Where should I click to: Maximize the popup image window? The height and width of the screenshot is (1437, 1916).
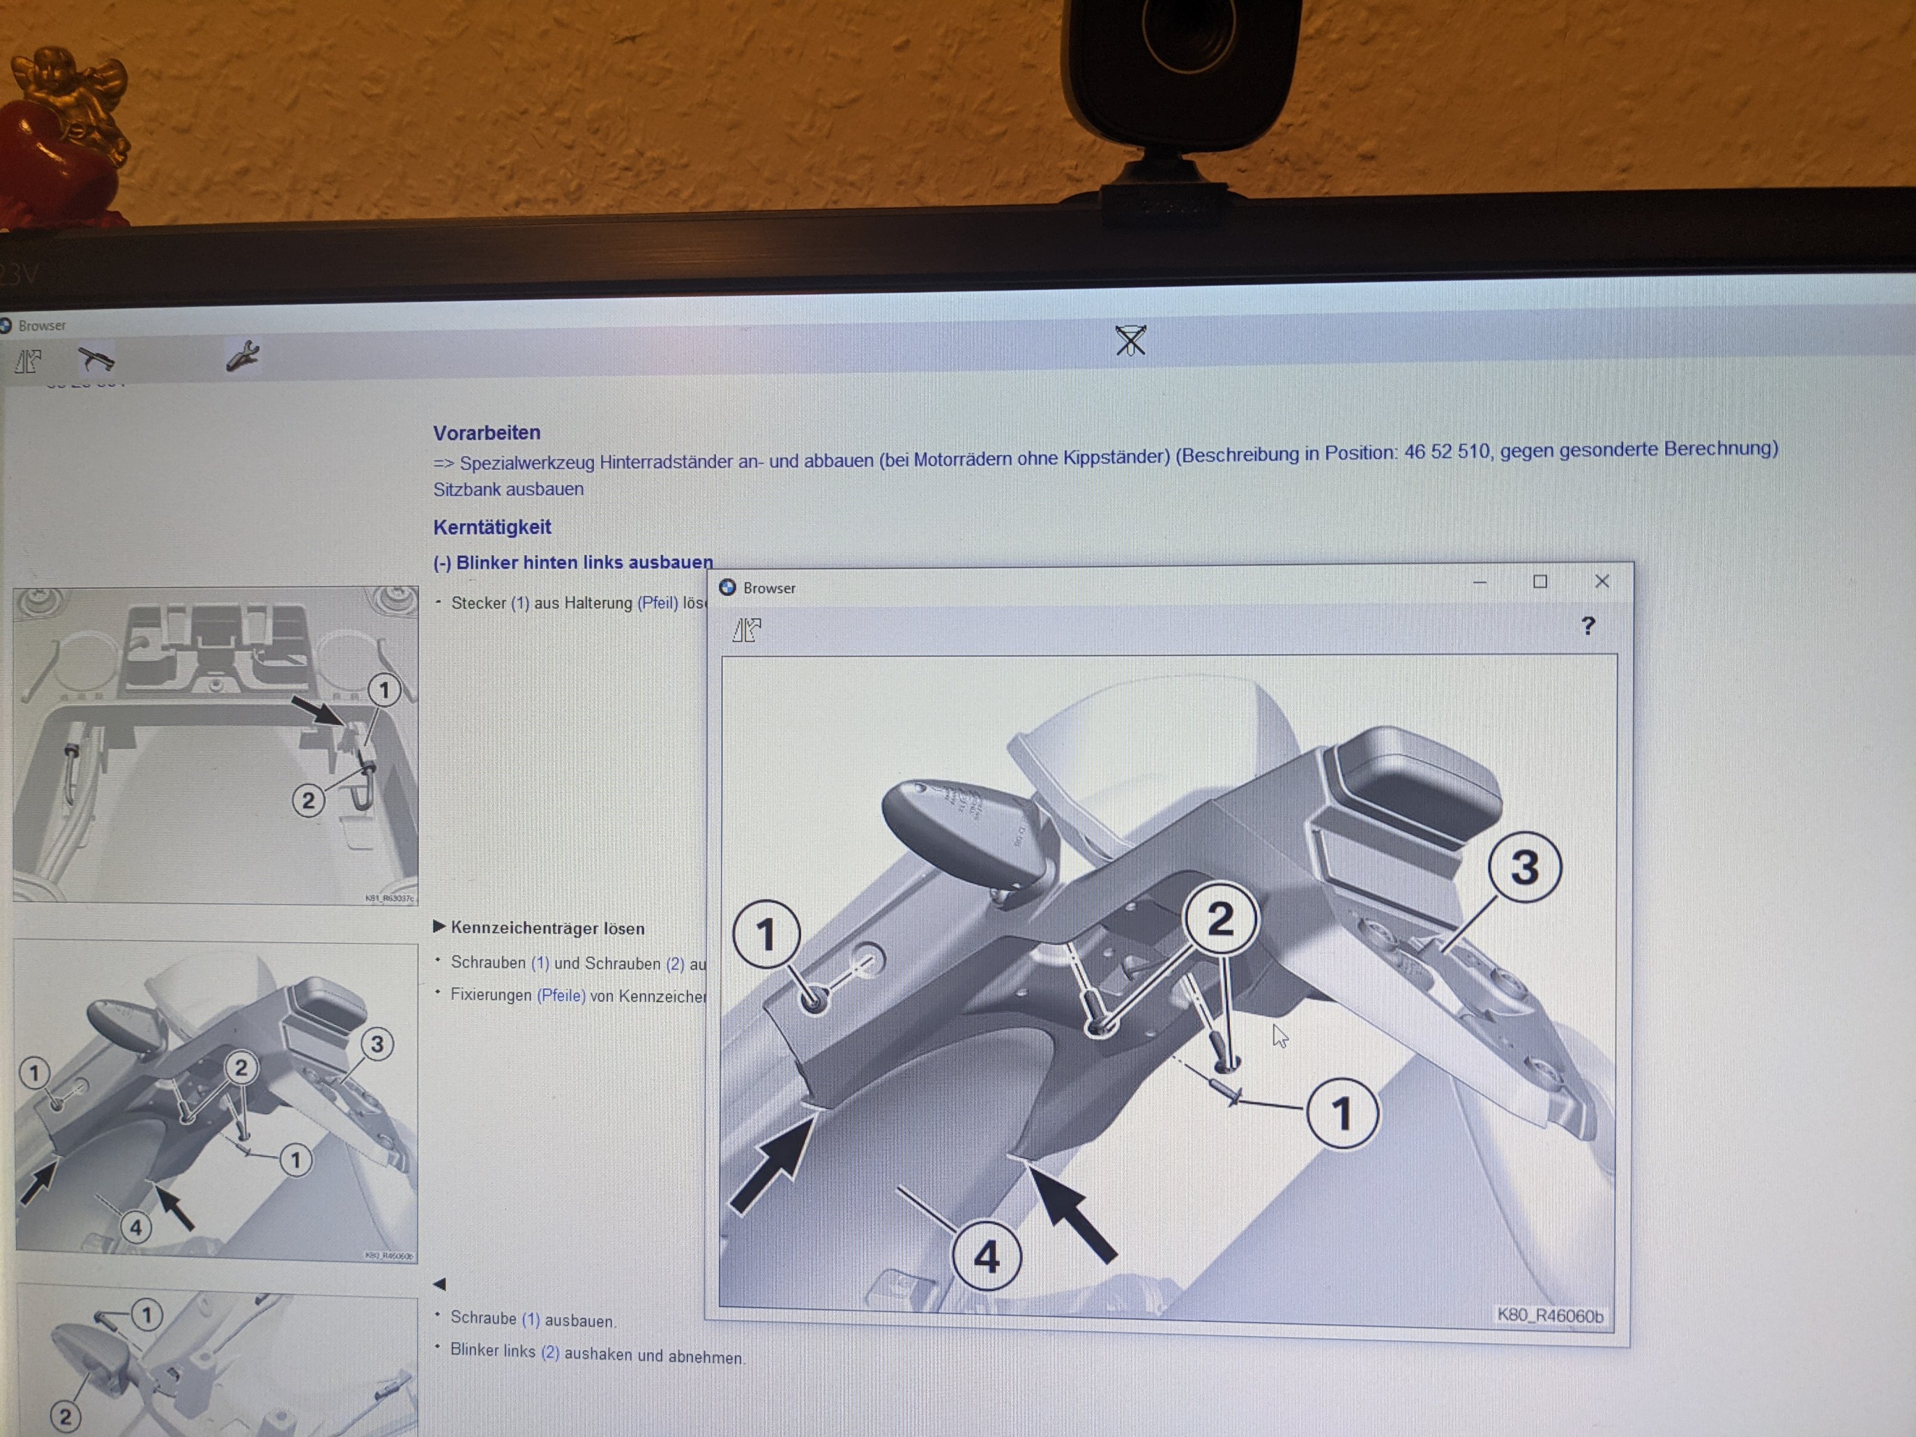[x=1539, y=581]
